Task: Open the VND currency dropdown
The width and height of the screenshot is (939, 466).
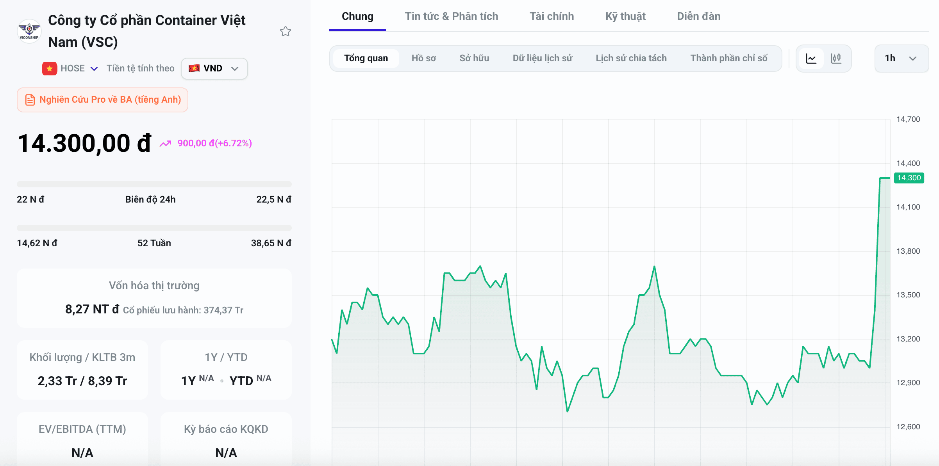Action: point(214,69)
